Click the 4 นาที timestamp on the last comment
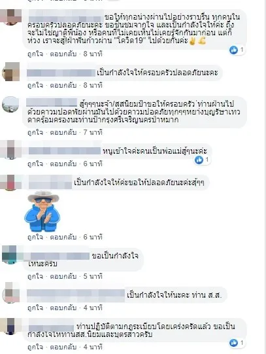266x354 pixels. click(93, 347)
